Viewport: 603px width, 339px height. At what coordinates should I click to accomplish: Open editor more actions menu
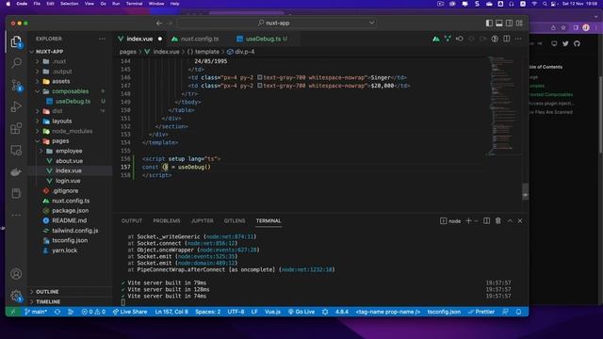coord(518,39)
